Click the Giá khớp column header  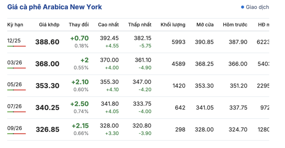49,24
